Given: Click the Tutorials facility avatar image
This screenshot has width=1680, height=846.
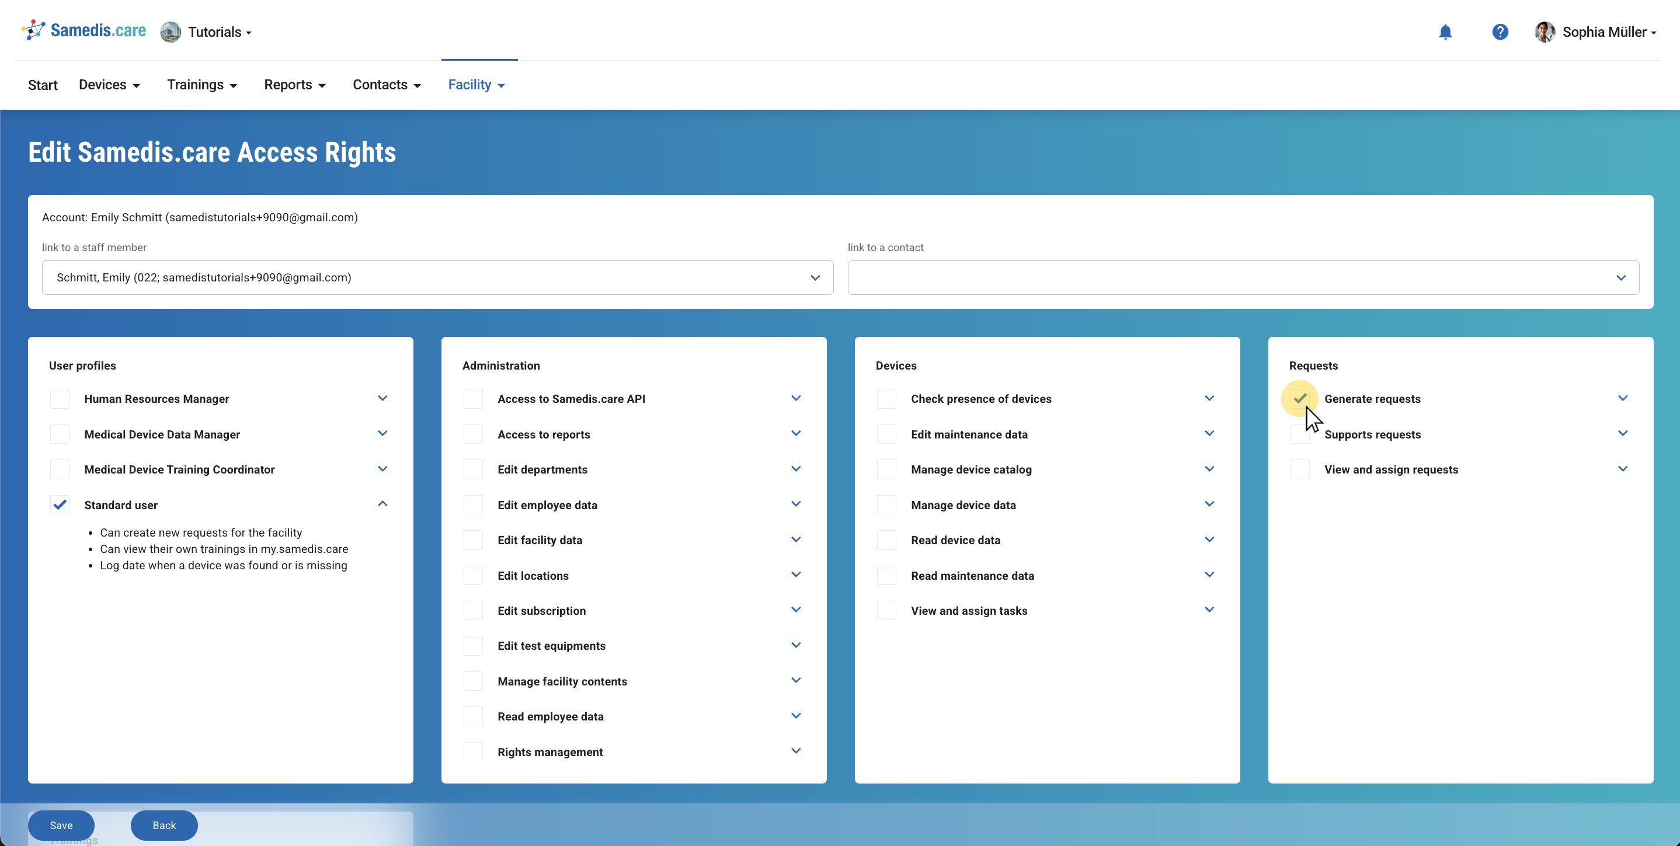Looking at the screenshot, I should point(170,32).
